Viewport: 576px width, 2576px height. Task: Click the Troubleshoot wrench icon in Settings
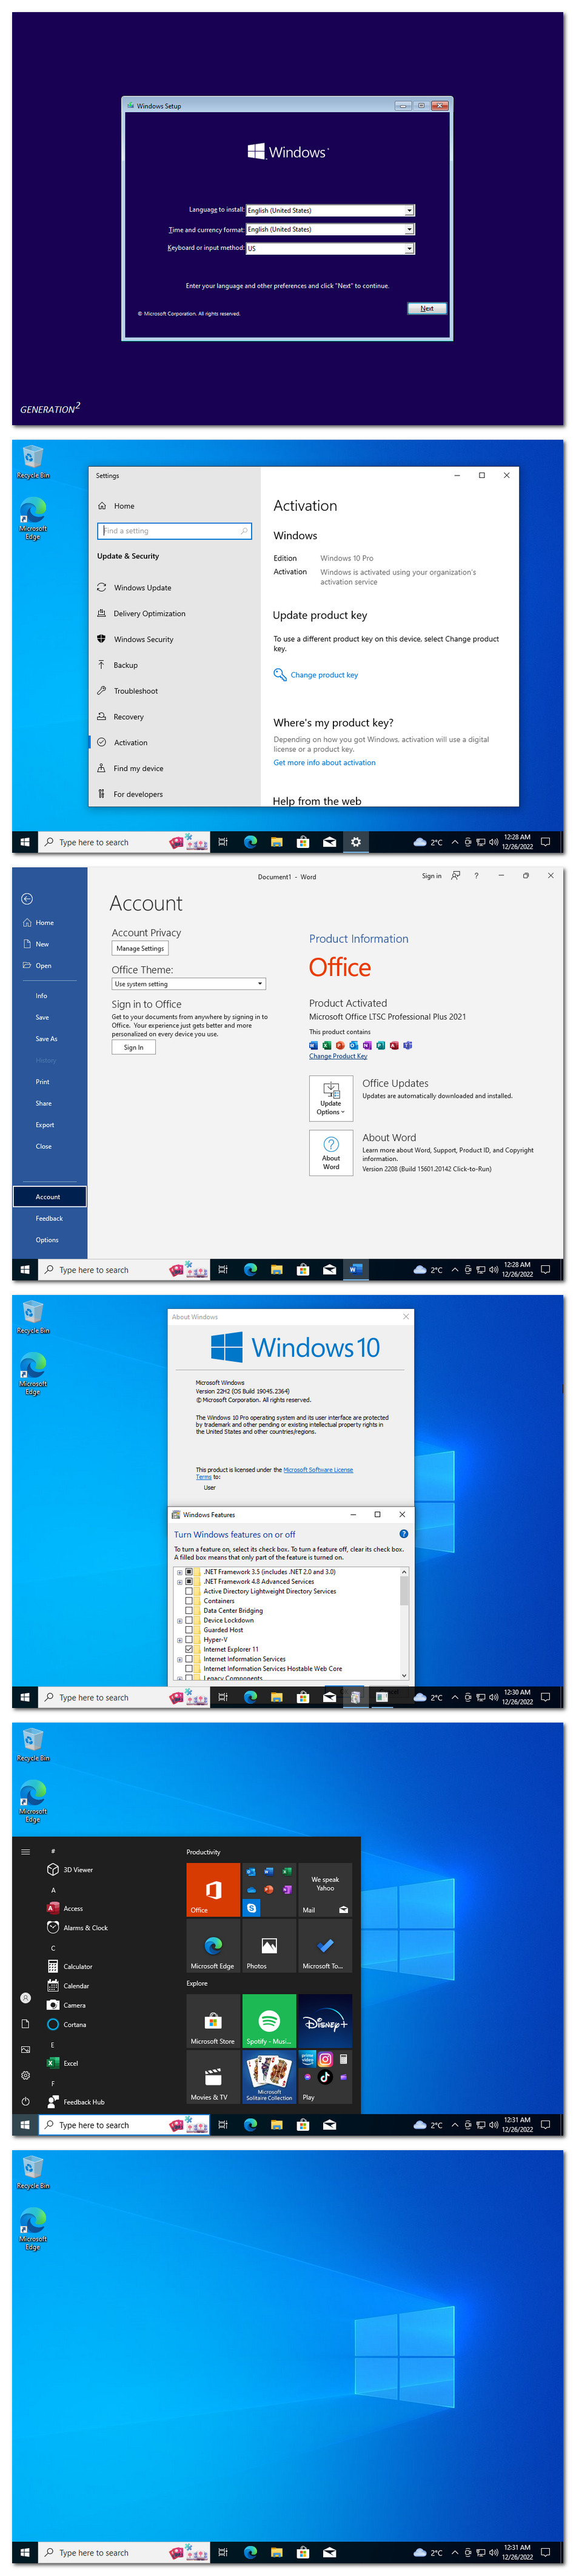tap(101, 690)
